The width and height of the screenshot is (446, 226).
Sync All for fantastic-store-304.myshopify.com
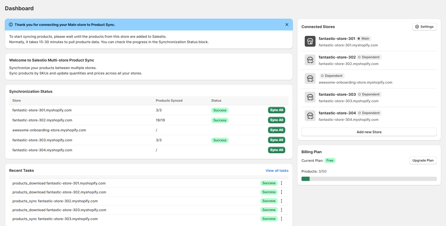277,150
